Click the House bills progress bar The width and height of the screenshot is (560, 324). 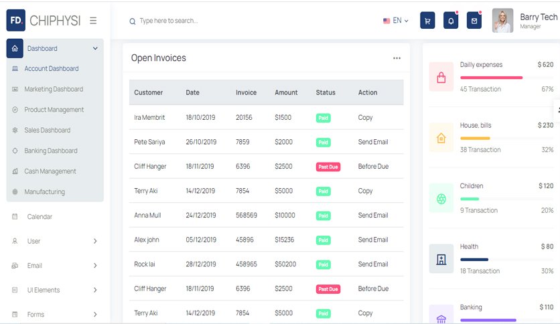pos(507,138)
